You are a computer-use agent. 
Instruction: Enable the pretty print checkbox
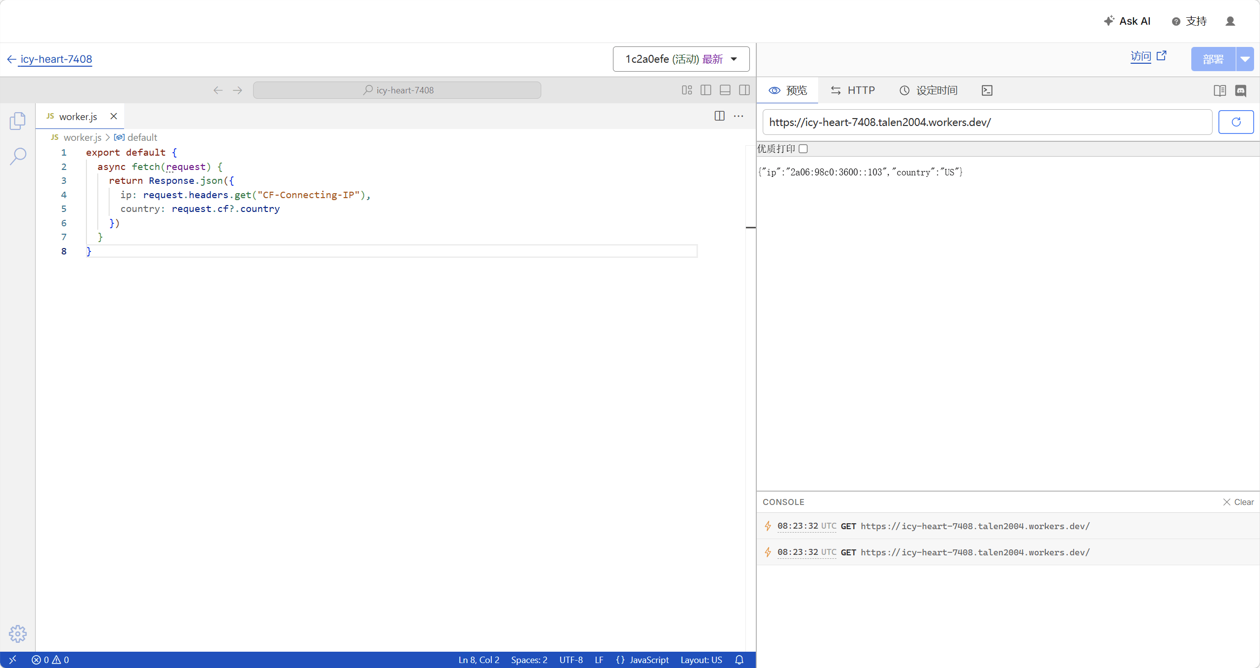click(x=803, y=149)
